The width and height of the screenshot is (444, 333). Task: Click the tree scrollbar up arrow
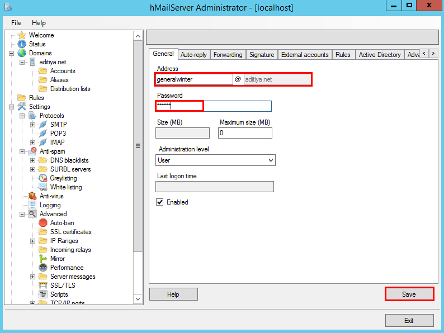(138, 36)
